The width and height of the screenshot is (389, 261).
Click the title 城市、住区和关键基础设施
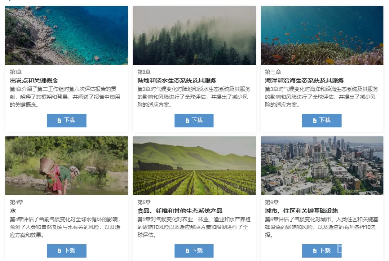[301, 211]
